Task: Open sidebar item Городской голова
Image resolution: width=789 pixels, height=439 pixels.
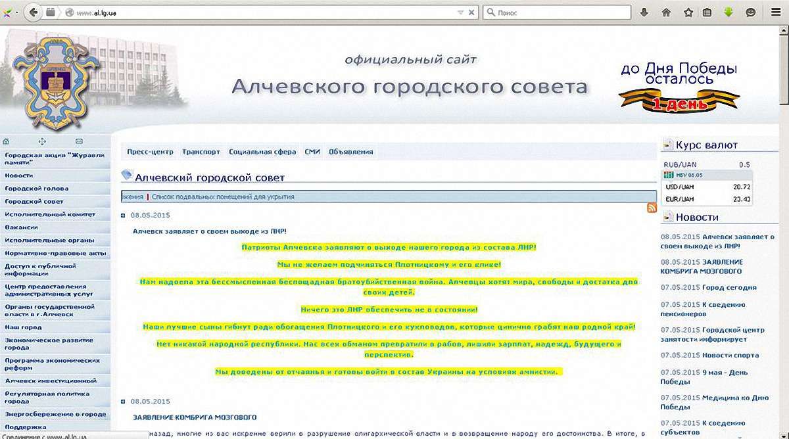Action: tap(55, 189)
